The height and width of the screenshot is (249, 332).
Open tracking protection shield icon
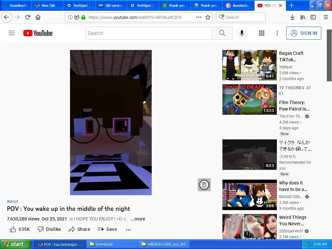pyautogui.click(x=77, y=18)
